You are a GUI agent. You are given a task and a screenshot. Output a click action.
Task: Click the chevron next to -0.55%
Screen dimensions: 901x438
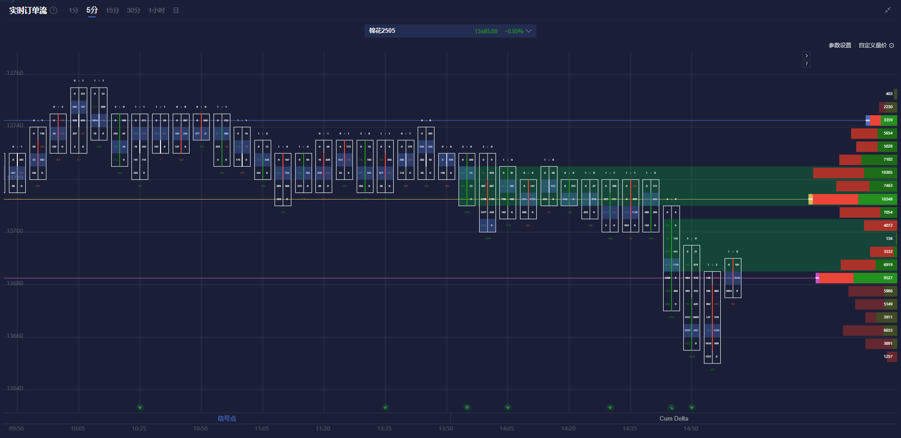528,31
